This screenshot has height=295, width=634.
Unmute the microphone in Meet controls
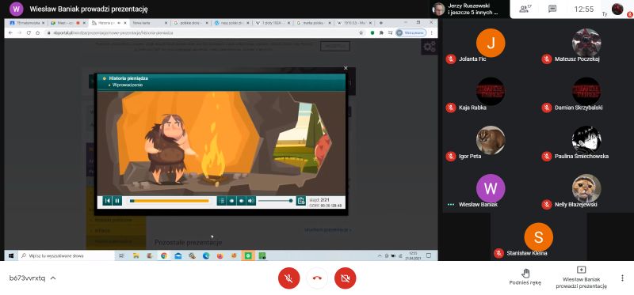pyautogui.click(x=288, y=278)
